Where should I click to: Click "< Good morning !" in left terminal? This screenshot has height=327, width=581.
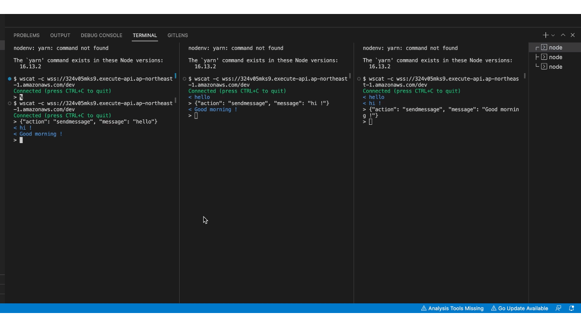pyautogui.click(x=38, y=134)
